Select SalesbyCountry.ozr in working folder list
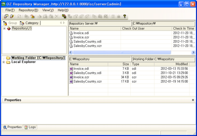The image size is (197, 136). [88, 81]
